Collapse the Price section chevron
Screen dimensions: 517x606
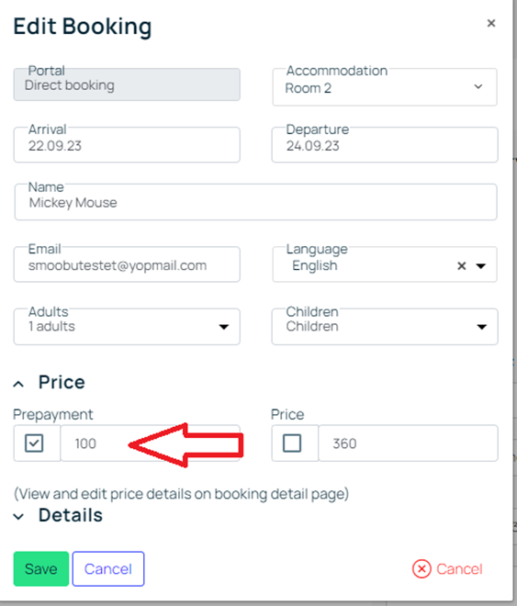coord(18,384)
